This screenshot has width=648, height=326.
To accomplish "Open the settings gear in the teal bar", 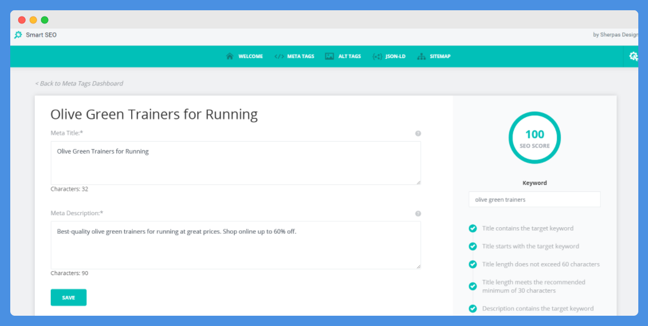I will pos(633,57).
